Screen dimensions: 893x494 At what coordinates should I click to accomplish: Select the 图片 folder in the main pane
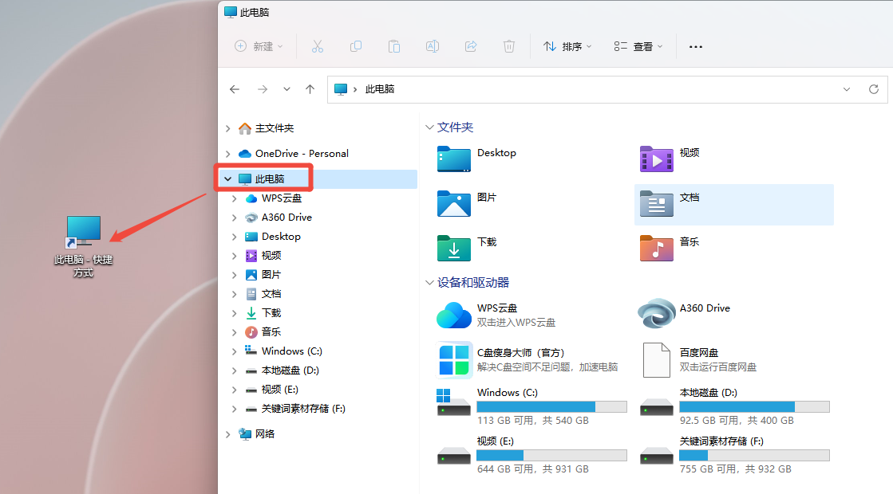click(467, 204)
